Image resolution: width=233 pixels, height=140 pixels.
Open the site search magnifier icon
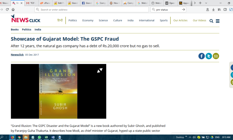pyautogui.click(x=211, y=21)
